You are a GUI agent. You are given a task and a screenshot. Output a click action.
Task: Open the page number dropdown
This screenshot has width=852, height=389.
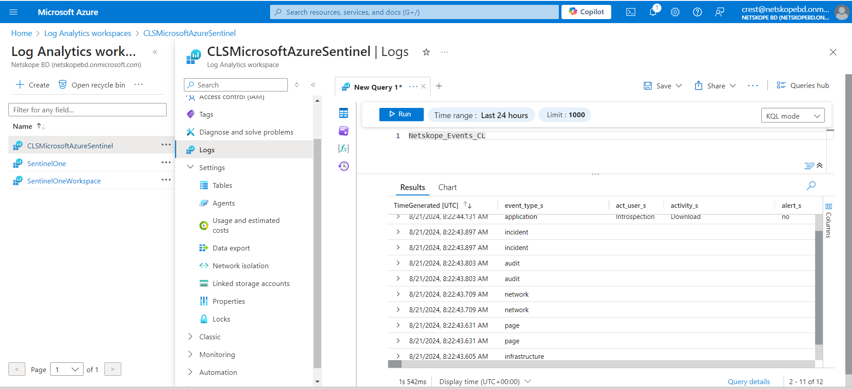pos(67,369)
